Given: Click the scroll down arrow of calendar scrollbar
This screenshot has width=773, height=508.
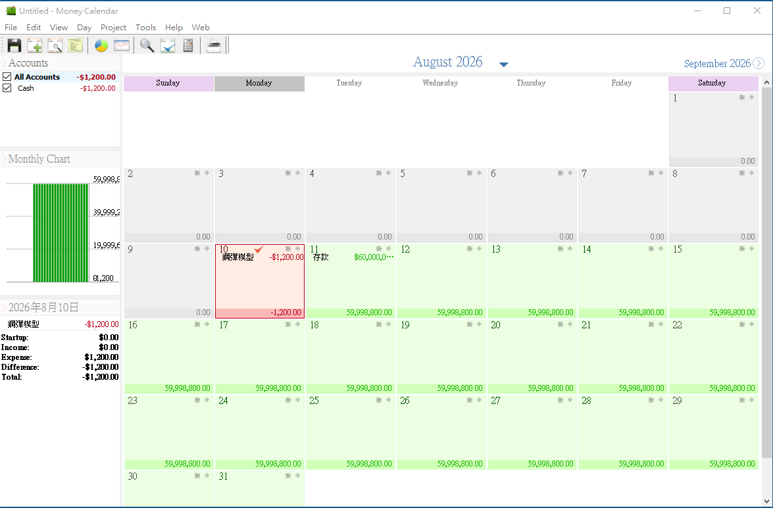Looking at the screenshot, I should [766, 502].
